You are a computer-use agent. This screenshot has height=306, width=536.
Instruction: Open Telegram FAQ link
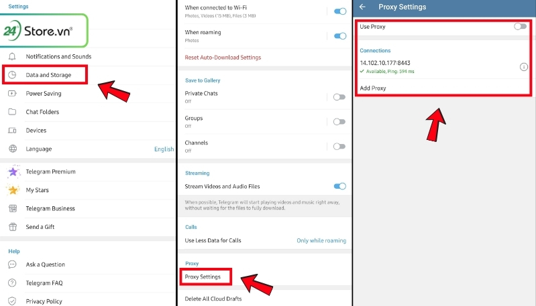88,283
